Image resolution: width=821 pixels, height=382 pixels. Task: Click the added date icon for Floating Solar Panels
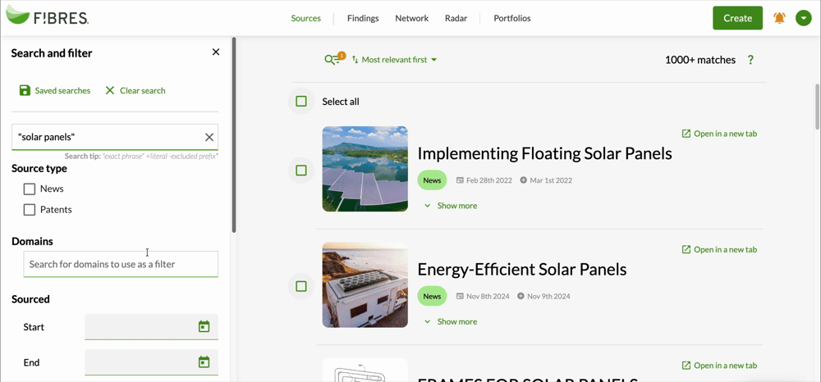coord(523,180)
